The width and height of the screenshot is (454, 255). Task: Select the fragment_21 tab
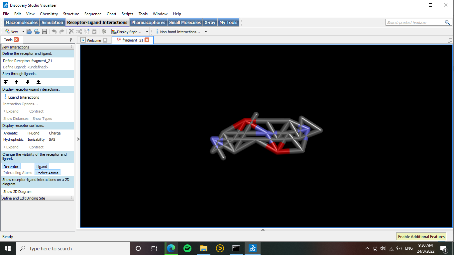pyautogui.click(x=133, y=40)
